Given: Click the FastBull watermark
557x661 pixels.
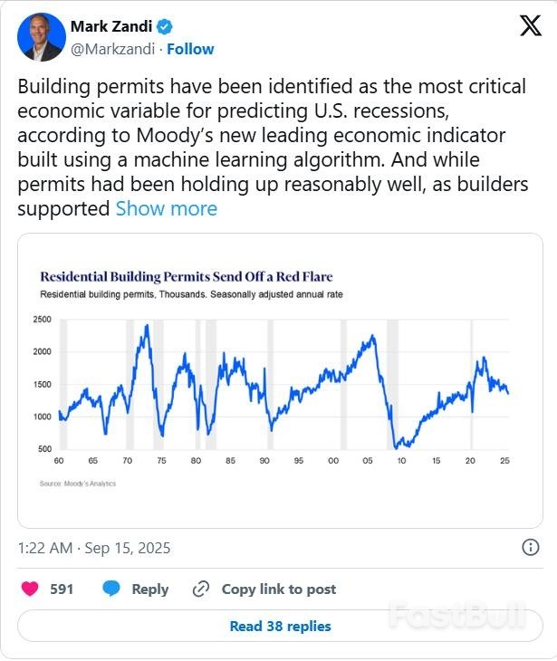Looking at the screenshot, I should (x=458, y=615).
